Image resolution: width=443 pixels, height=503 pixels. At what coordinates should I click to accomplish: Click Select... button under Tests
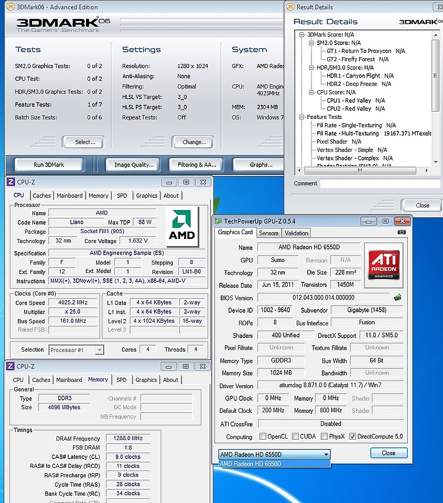(83, 142)
